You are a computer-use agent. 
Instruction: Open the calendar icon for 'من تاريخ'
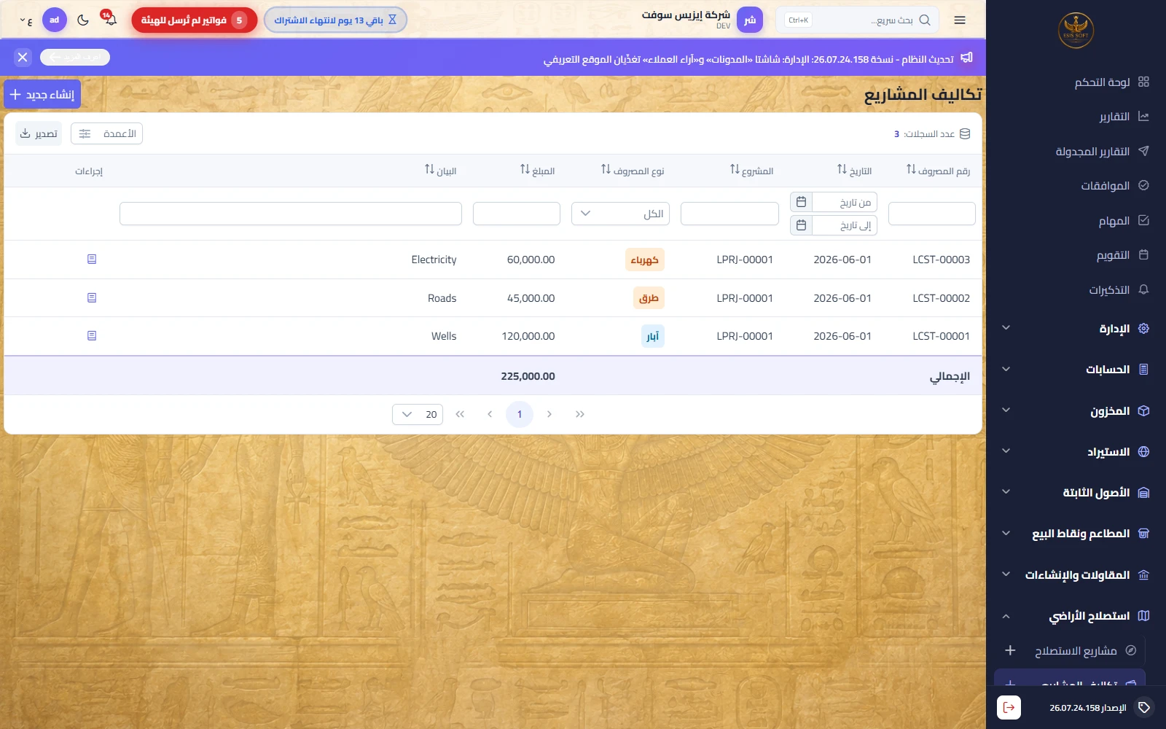click(x=801, y=202)
